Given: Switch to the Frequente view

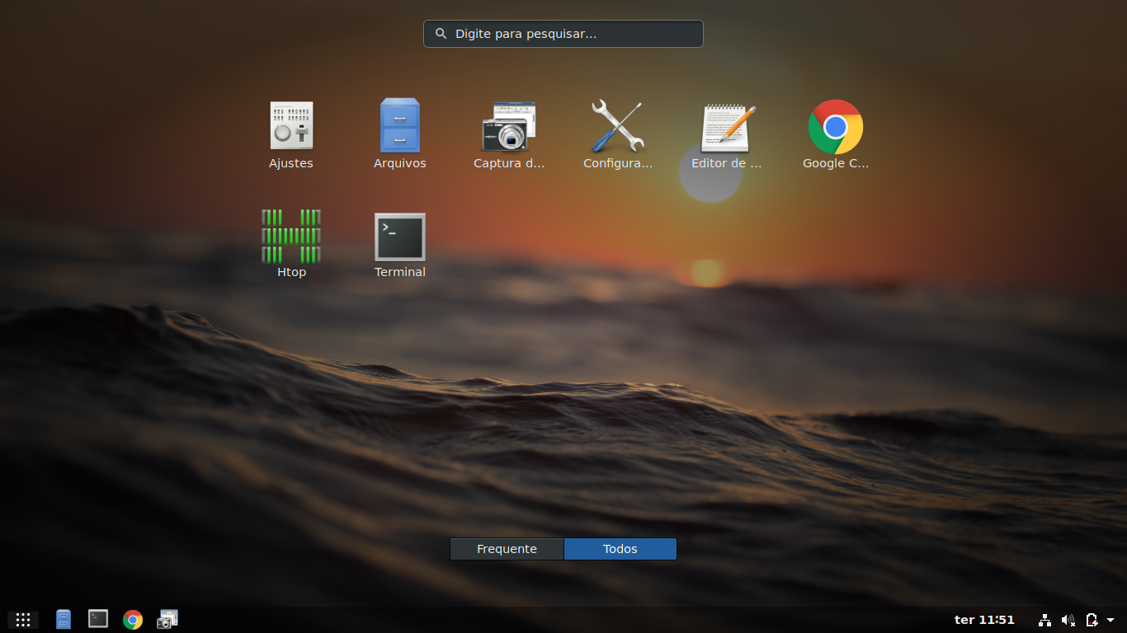Looking at the screenshot, I should coord(507,548).
